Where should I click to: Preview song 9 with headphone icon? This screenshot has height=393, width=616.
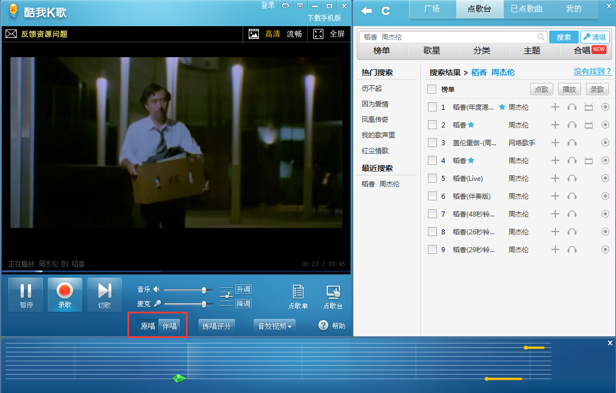click(572, 249)
